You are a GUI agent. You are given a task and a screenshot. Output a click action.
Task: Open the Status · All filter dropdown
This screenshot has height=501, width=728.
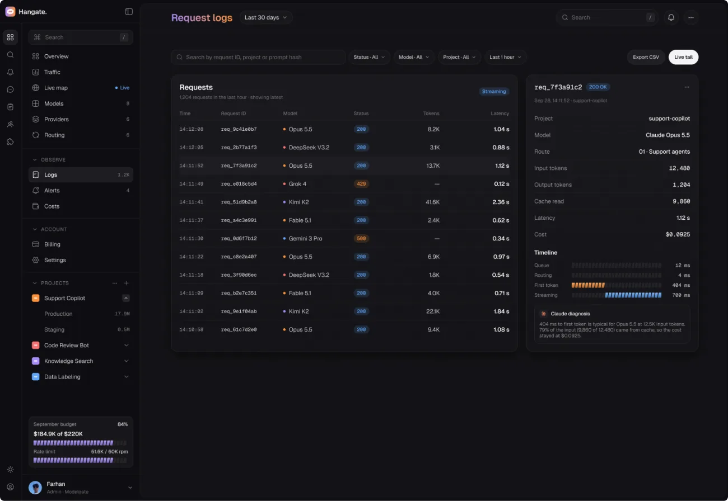(x=369, y=57)
